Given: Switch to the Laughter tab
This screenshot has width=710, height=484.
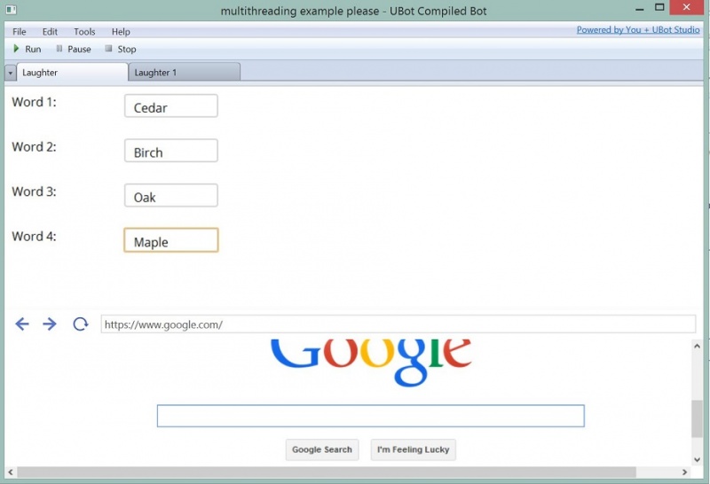Looking at the screenshot, I should click(x=73, y=73).
